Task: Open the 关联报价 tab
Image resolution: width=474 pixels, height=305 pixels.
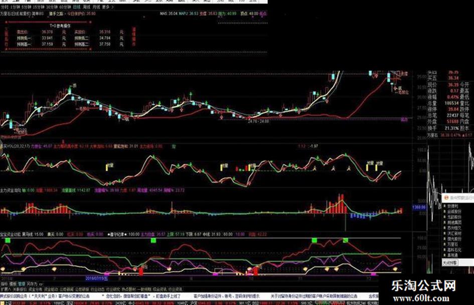Action: click(20, 289)
